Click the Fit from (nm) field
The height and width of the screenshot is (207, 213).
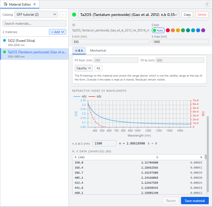pos(116,60)
